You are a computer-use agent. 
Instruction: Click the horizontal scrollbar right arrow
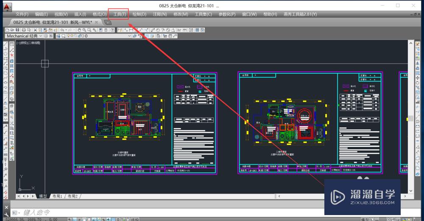405,196
